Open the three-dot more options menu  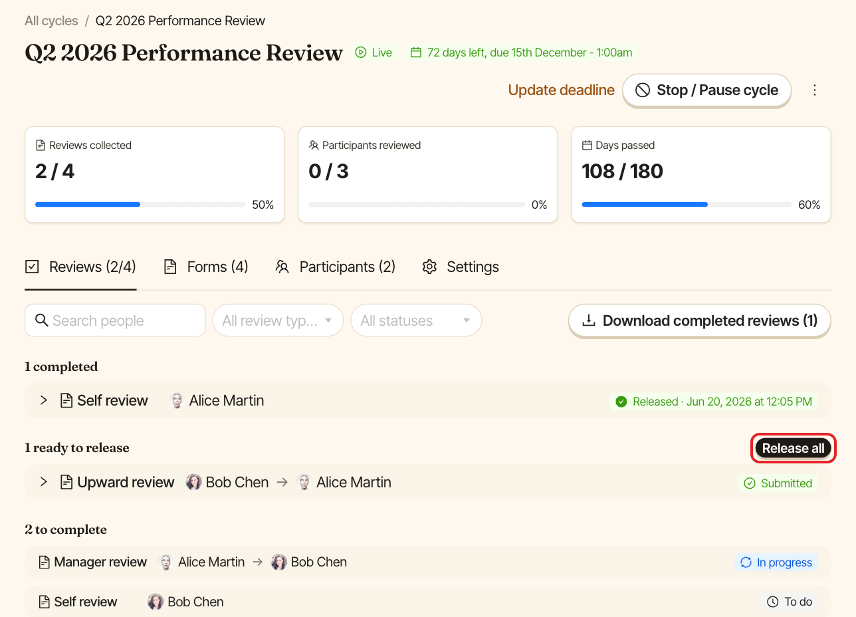point(815,90)
